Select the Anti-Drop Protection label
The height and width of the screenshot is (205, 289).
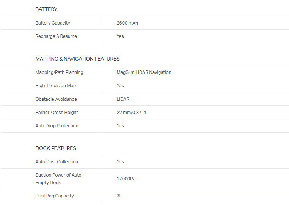[57, 126]
